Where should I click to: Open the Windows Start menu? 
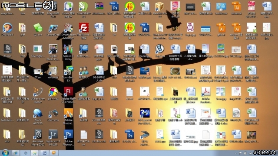coord(5,153)
